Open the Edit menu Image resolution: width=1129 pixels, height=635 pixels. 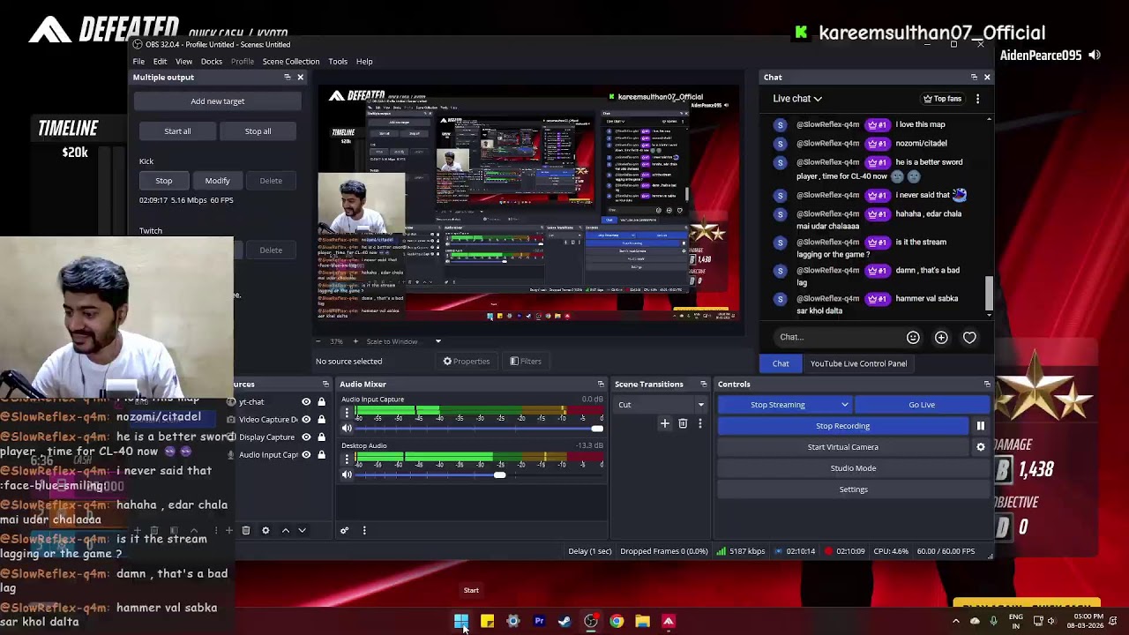pos(160,62)
